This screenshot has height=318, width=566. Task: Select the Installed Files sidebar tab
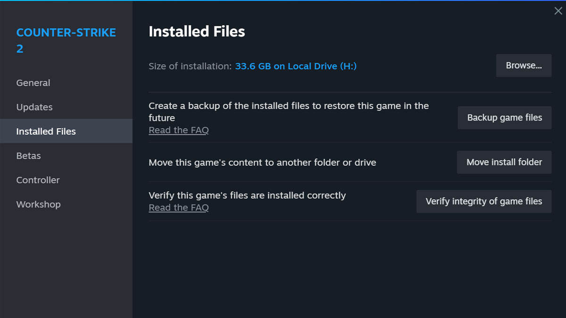click(x=46, y=131)
